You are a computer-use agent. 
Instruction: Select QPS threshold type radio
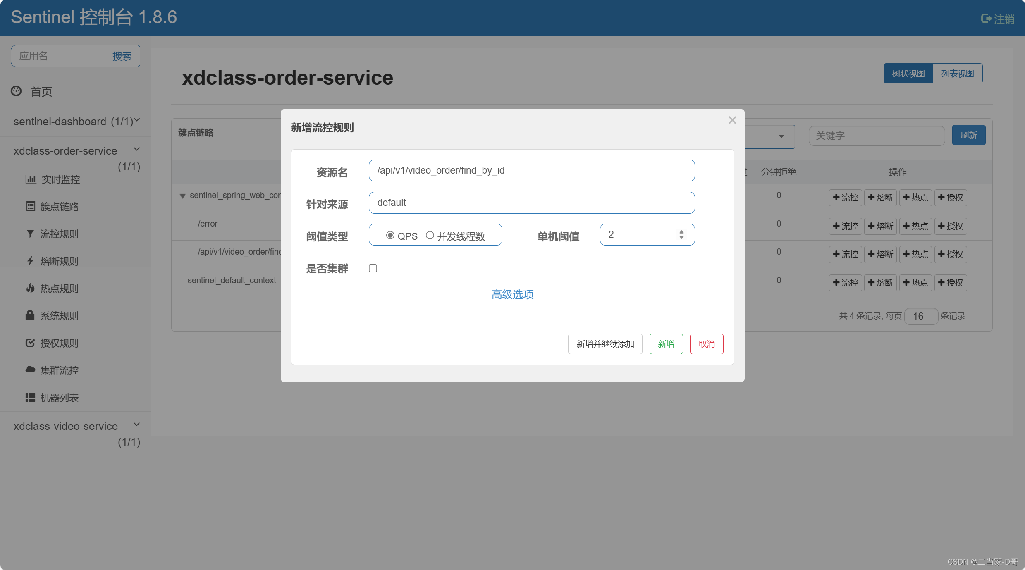(x=390, y=235)
